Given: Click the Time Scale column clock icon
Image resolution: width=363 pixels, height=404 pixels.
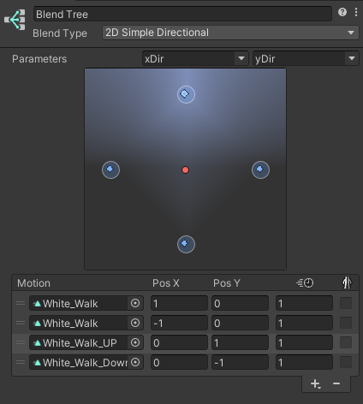Looking at the screenshot, I should 305,283.
